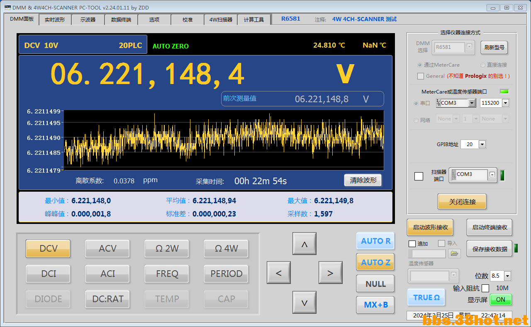Screen dimensions: 531x327
Task: Click the application icon in title bar
Action: tap(7, 7)
